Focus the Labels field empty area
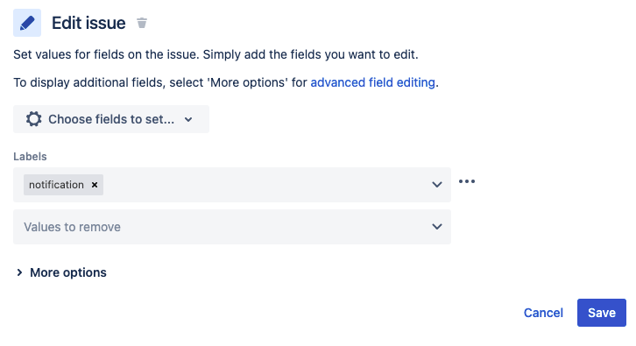 click(x=264, y=185)
